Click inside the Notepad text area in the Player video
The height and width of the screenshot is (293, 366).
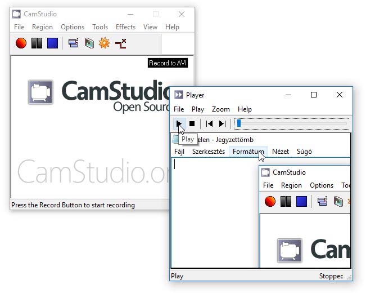point(215,213)
